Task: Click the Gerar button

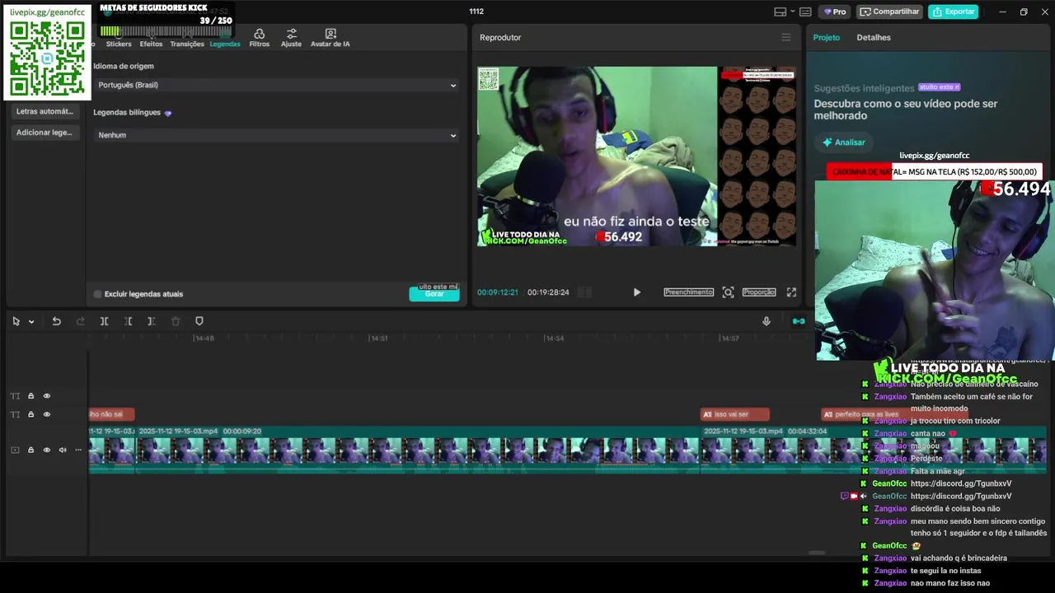Action: [x=434, y=294]
